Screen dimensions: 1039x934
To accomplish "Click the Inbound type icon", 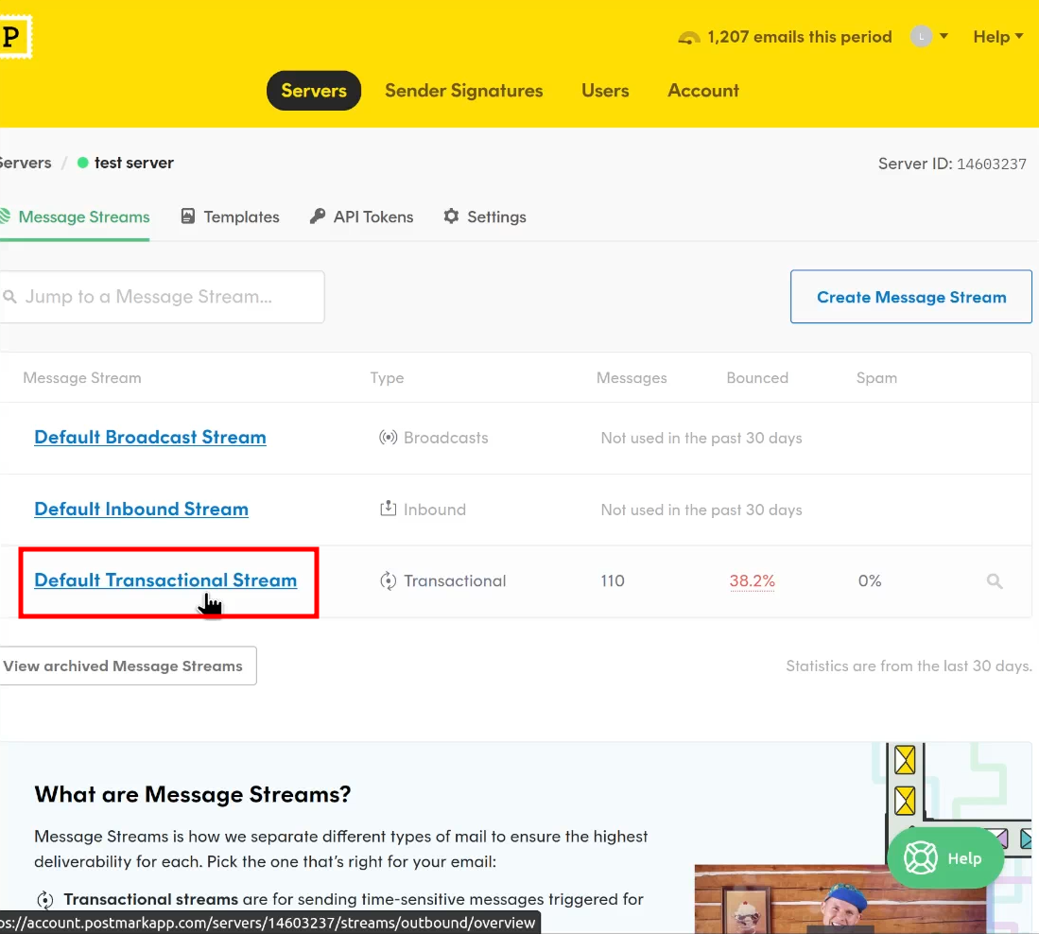I will [389, 509].
